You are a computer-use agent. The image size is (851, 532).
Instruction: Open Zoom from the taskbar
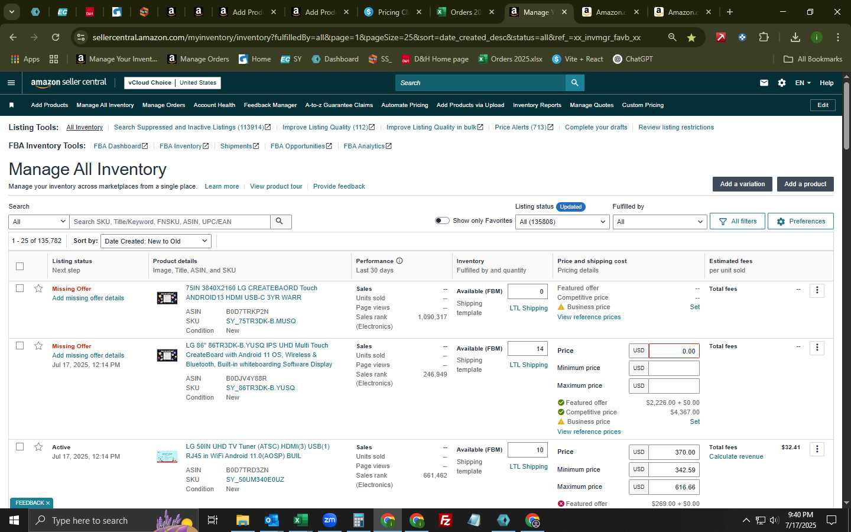click(329, 520)
